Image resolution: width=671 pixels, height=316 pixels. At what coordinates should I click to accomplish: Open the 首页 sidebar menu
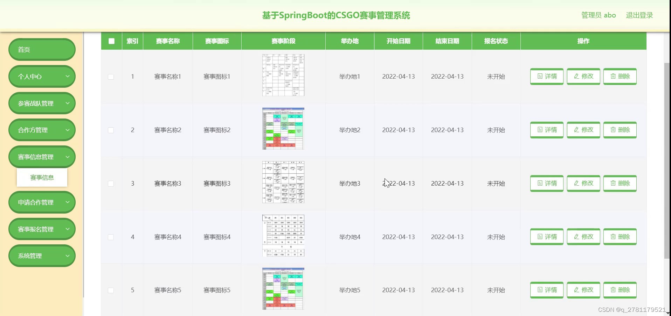click(42, 49)
